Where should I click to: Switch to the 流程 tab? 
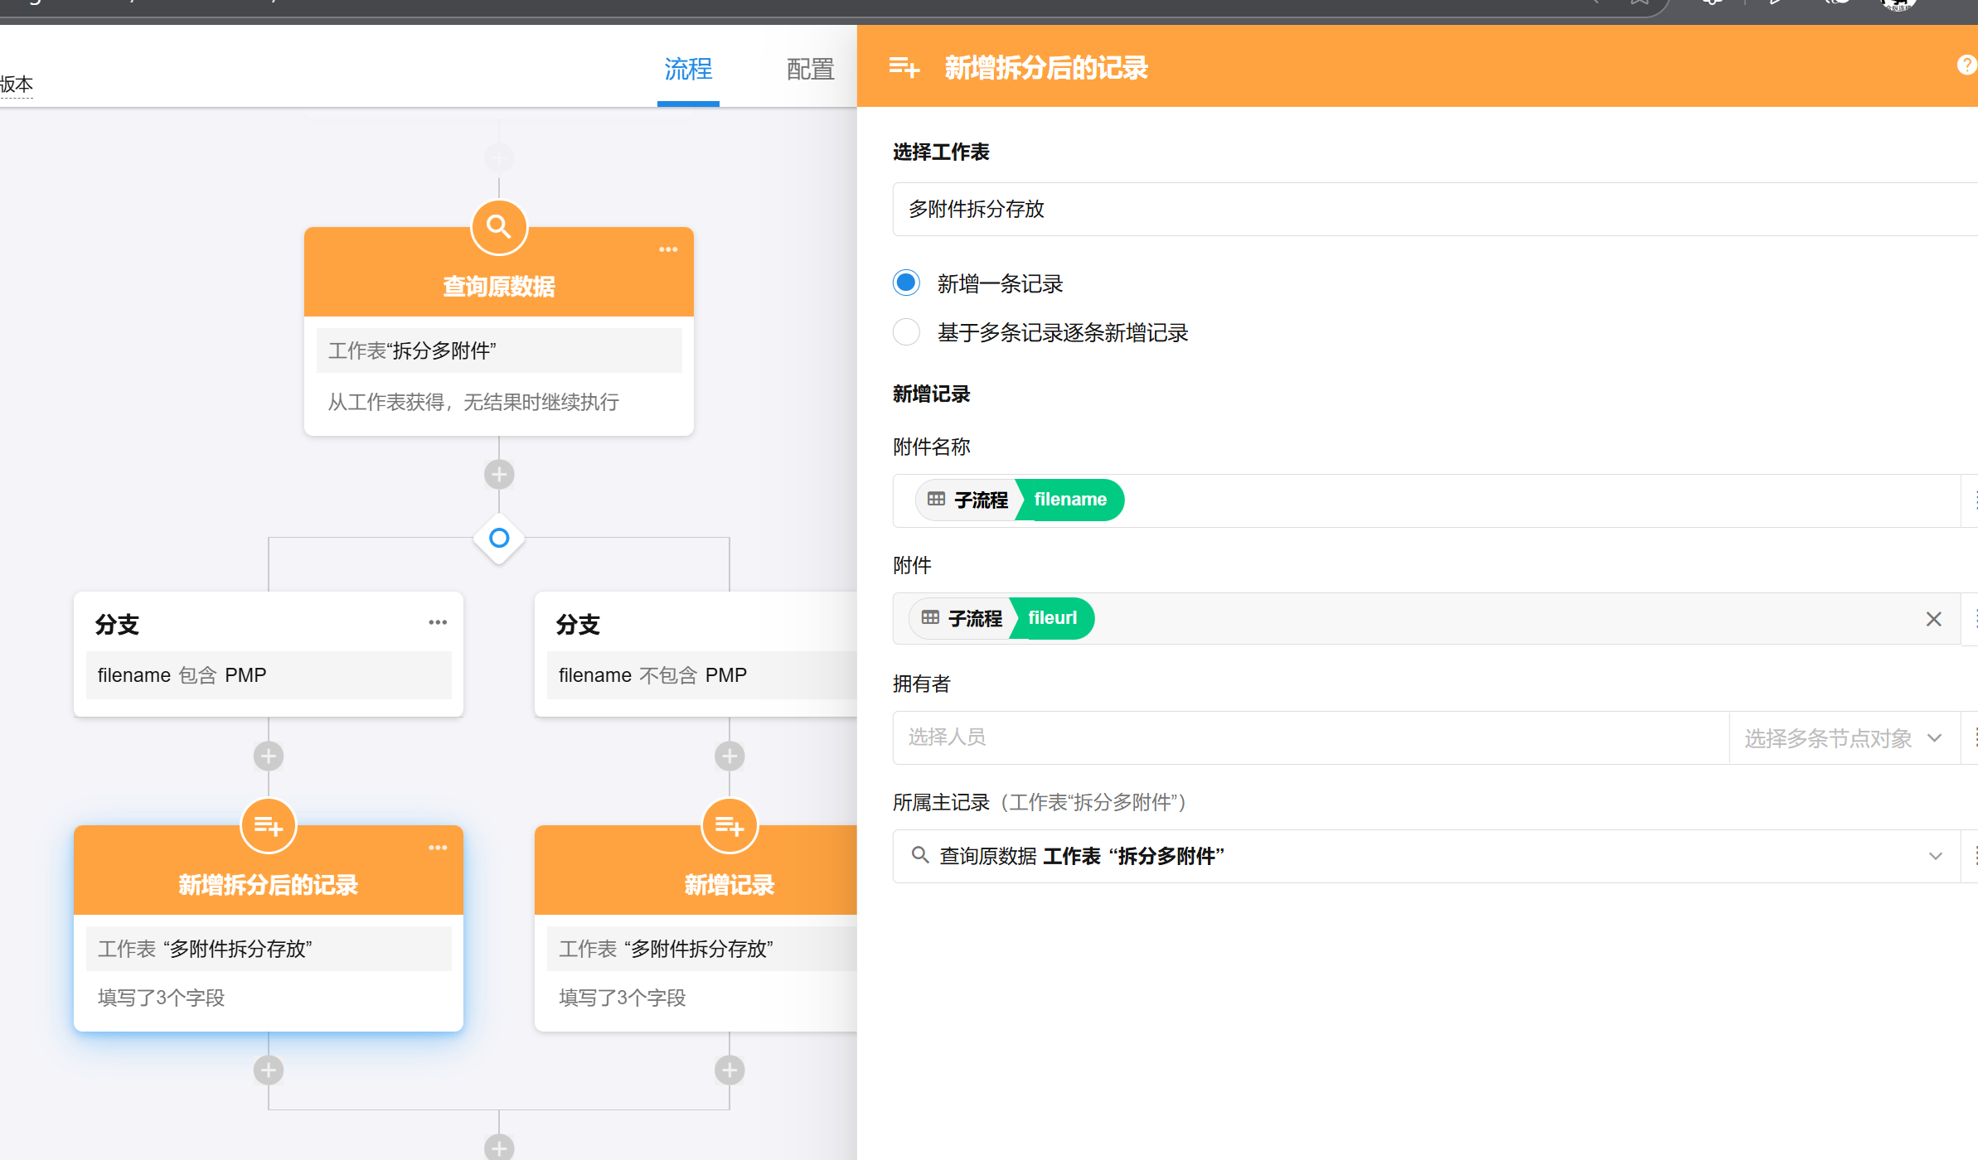tap(687, 69)
